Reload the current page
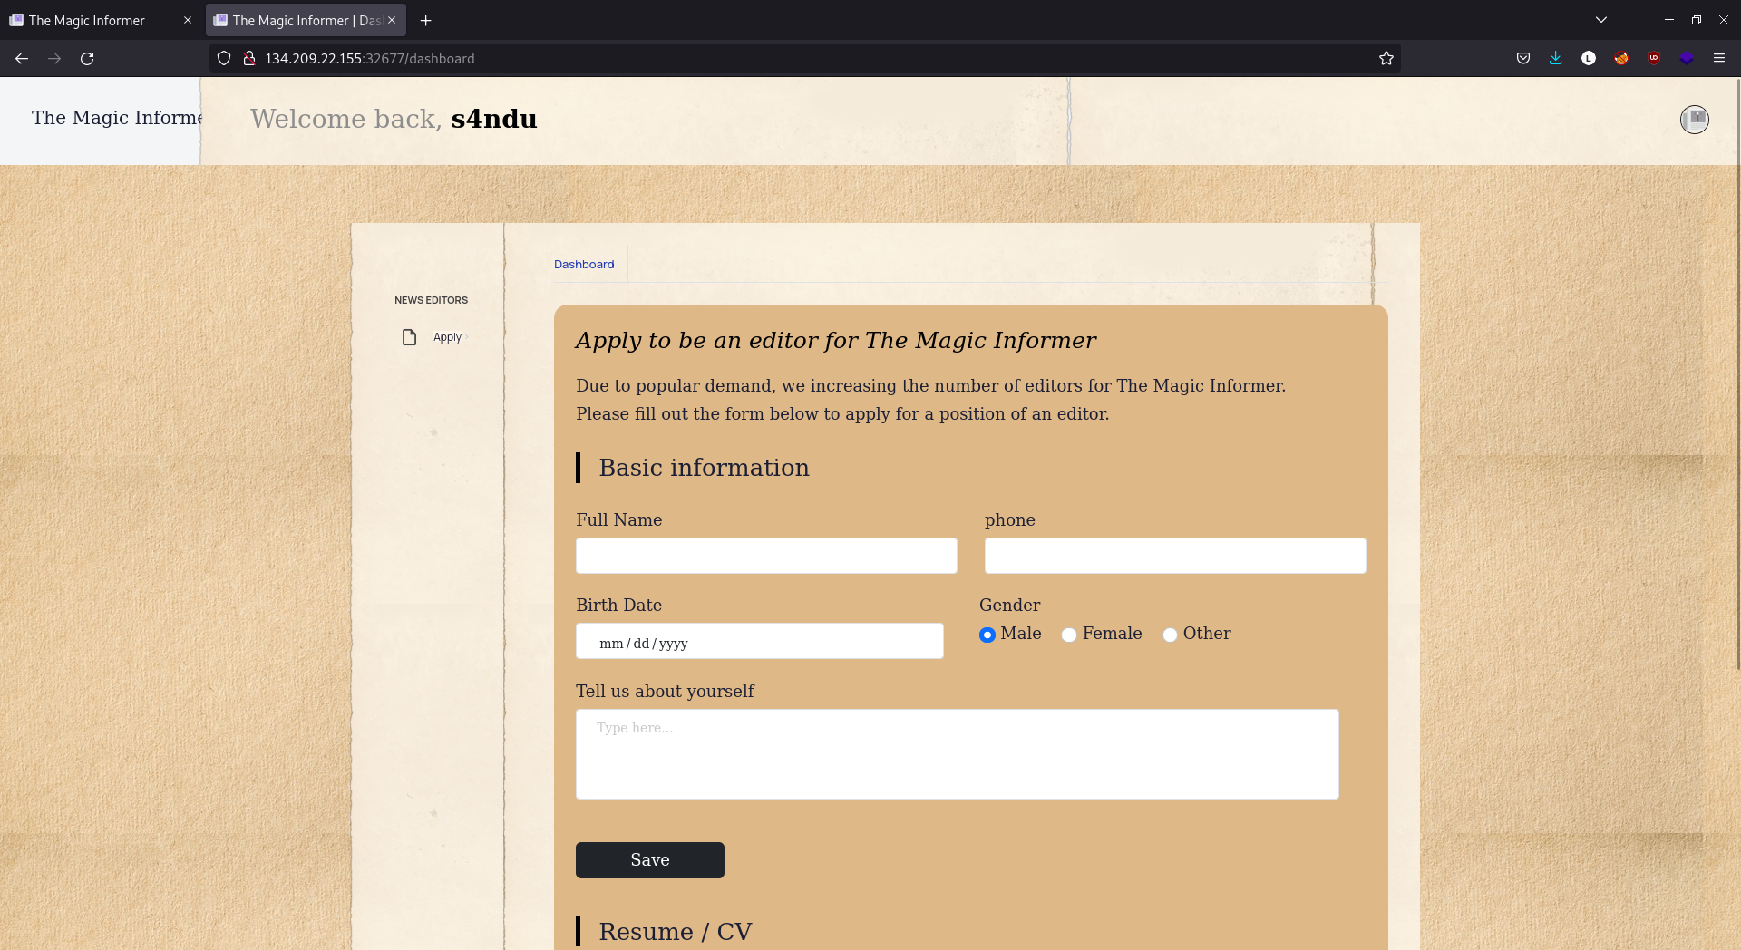The height and width of the screenshot is (950, 1741). click(87, 59)
